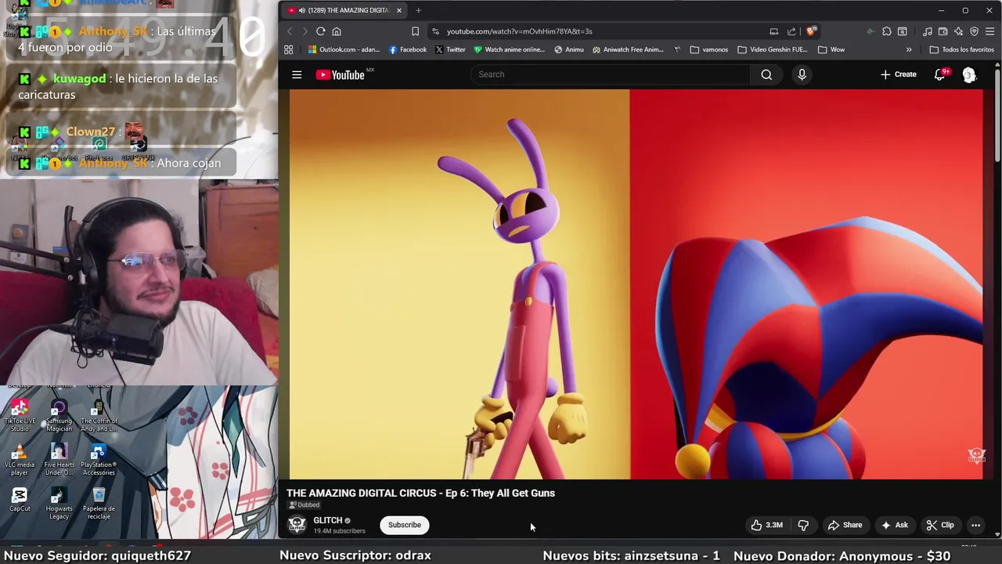This screenshot has width=1002, height=564.
Task: Open Leo AI sparkle icon
Action: click(x=959, y=31)
